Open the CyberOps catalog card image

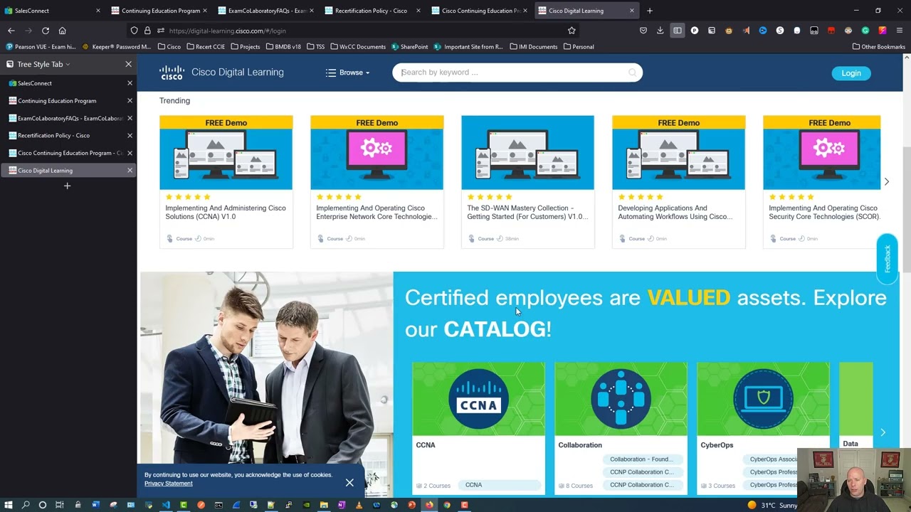click(x=764, y=399)
